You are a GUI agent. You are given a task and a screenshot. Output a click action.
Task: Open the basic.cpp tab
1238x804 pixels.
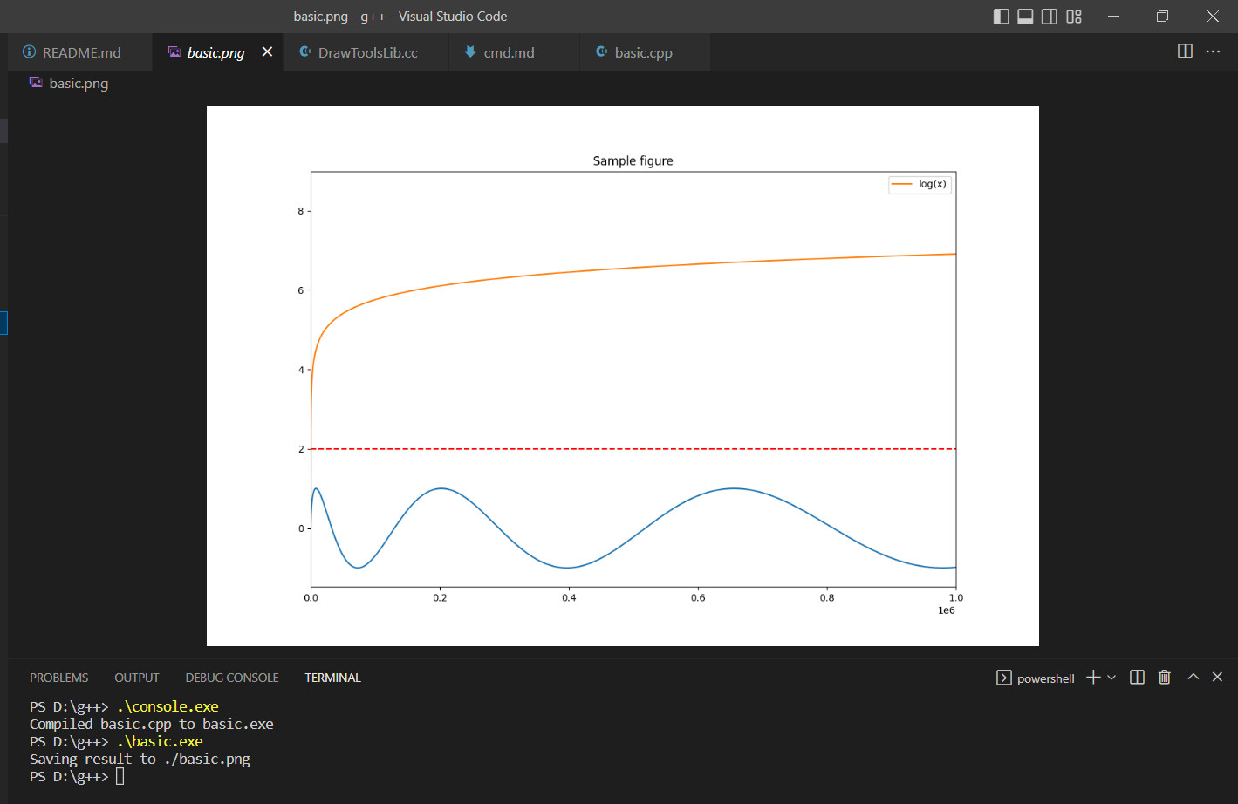pos(643,52)
